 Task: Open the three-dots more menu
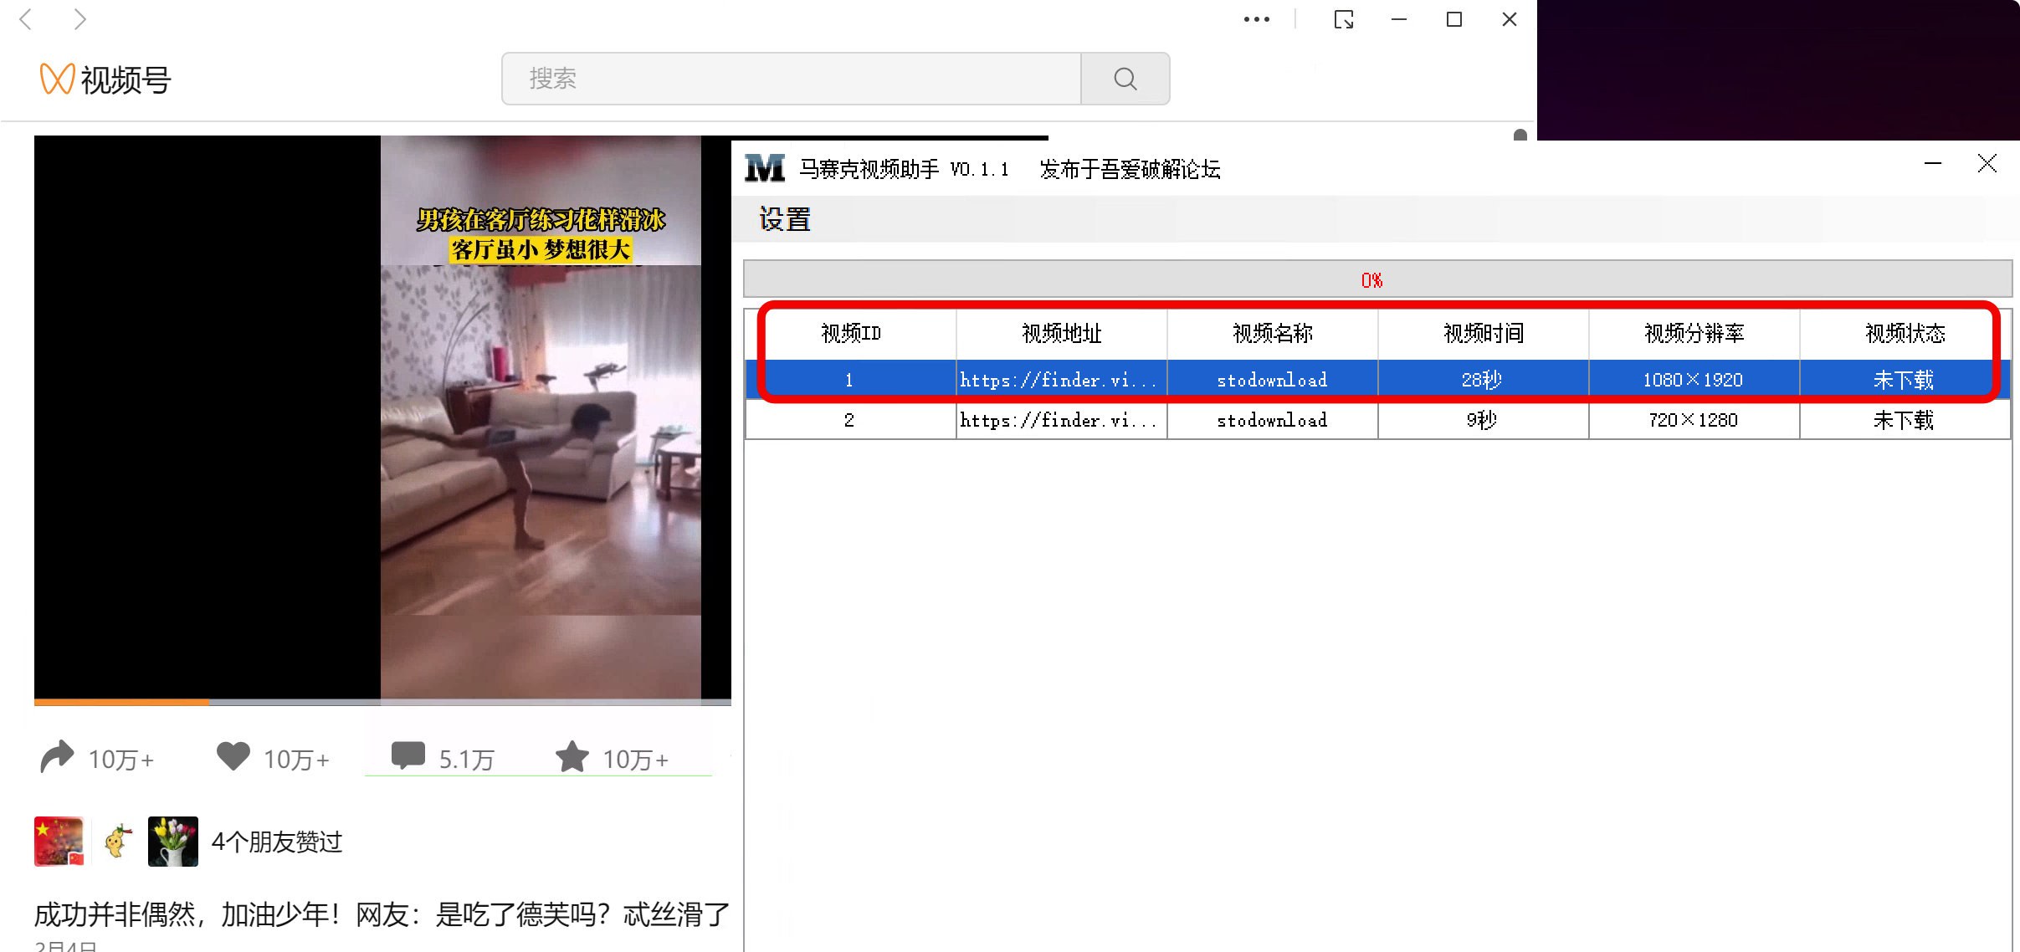(1256, 19)
